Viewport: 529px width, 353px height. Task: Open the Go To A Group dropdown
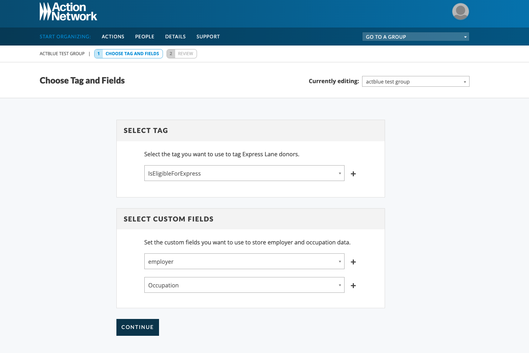coord(415,37)
